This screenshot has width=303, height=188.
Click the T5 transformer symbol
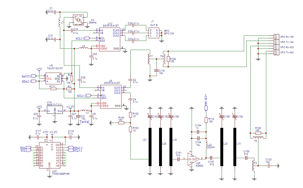tap(258, 137)
